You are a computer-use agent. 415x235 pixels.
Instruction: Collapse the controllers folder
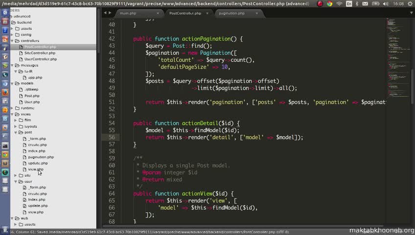click(12, 41)
